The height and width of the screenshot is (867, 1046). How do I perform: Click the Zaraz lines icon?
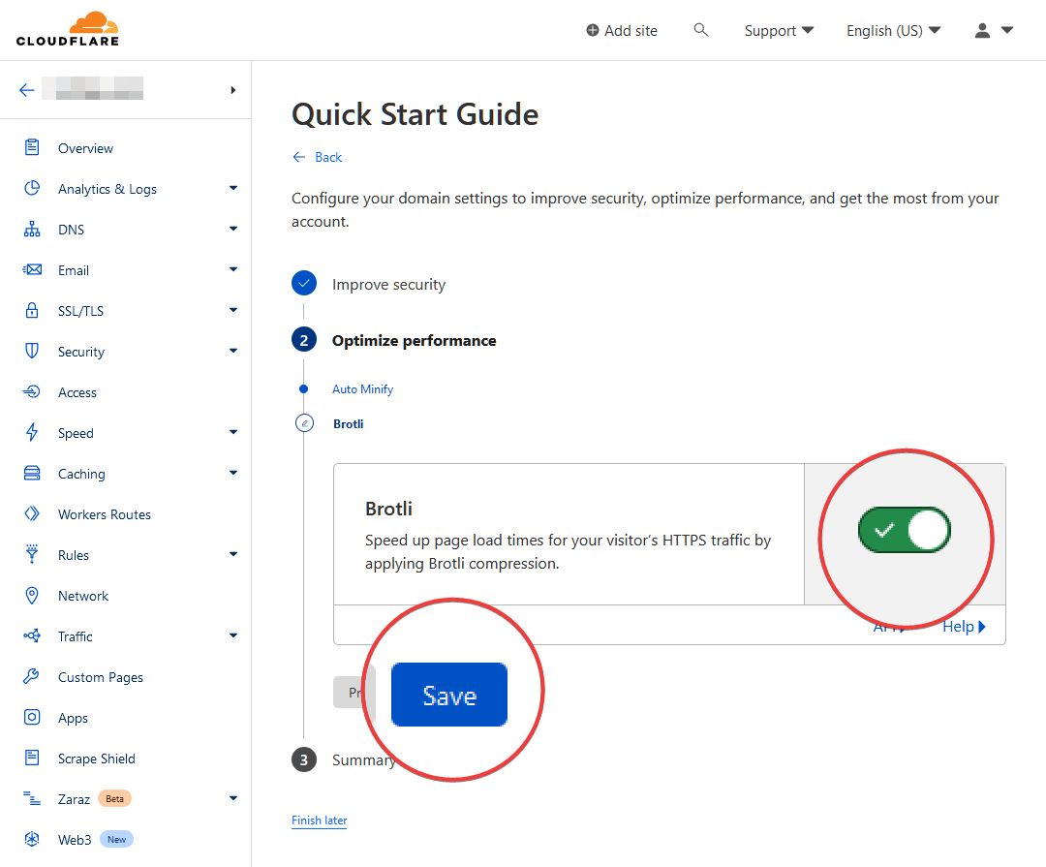(32, 798)
